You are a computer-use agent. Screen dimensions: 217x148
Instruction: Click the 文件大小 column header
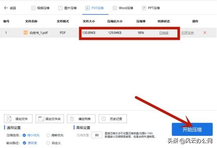89,21
